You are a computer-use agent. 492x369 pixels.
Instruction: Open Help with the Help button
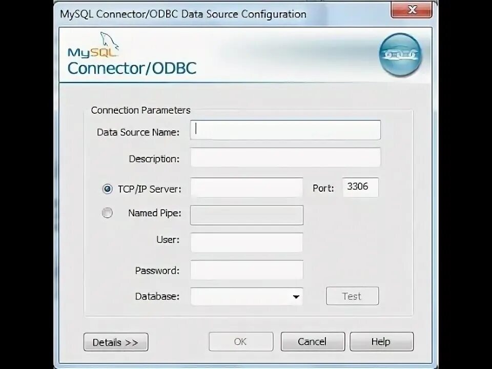(381, 342)
